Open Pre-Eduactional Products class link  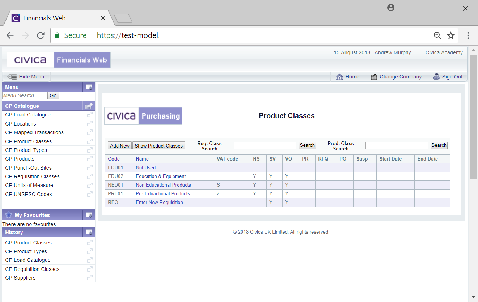click(x=163, y=193)
